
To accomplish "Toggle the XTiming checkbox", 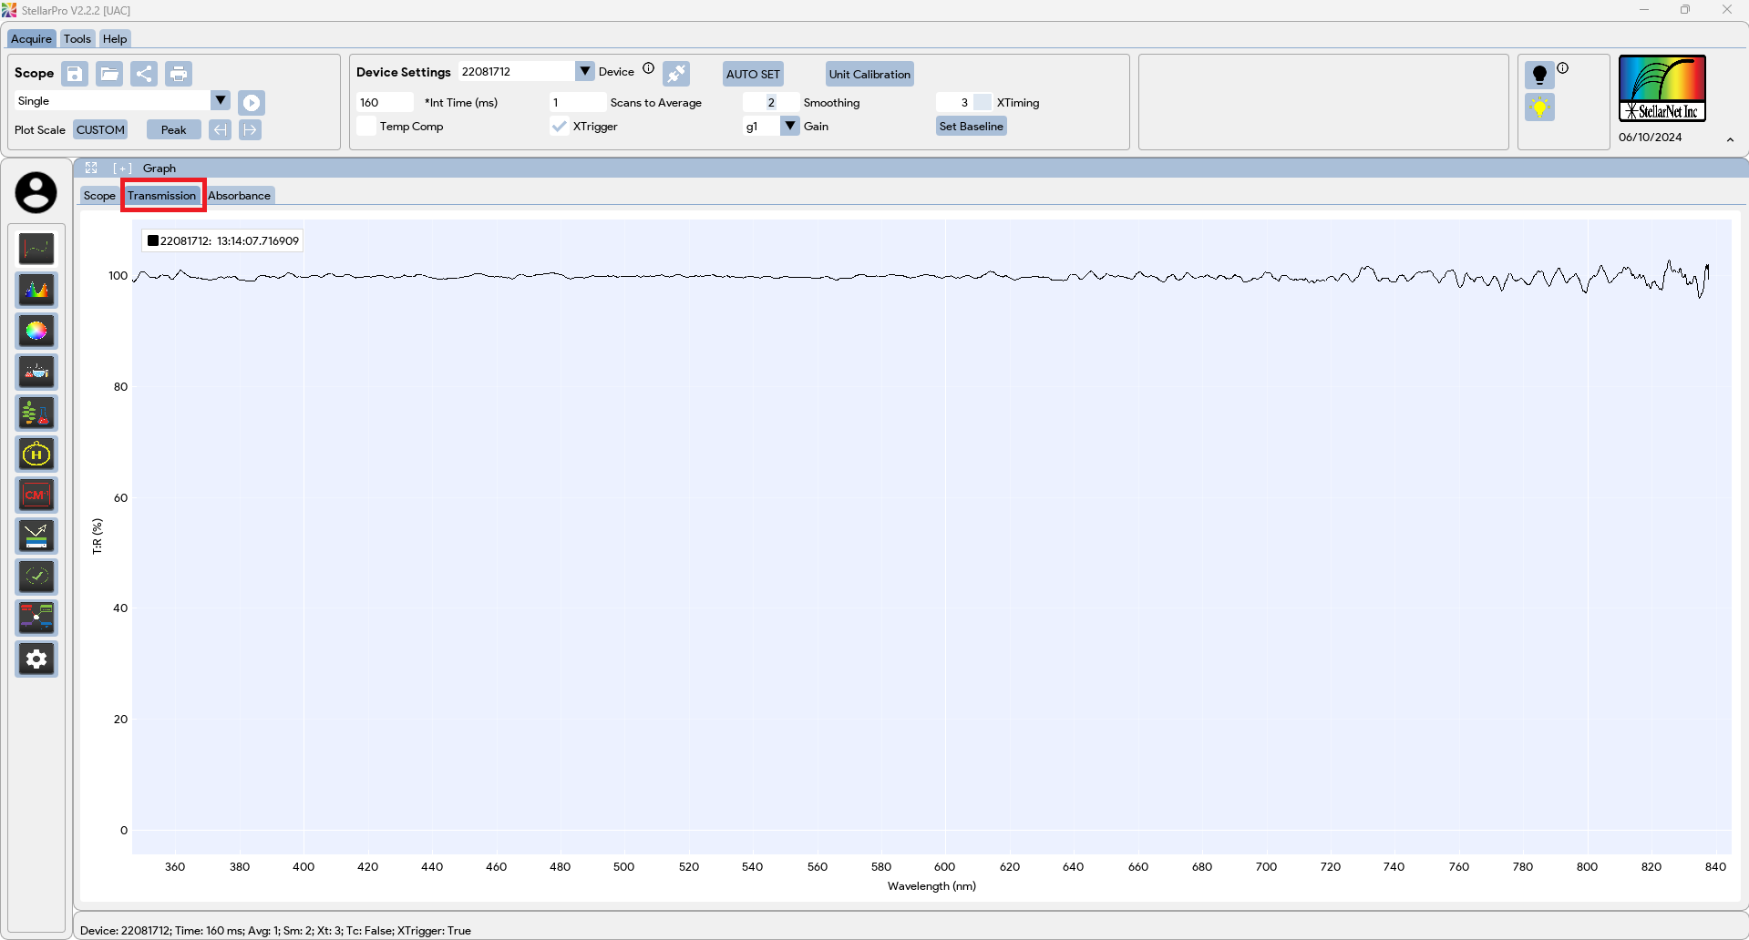I will point(983,103).
